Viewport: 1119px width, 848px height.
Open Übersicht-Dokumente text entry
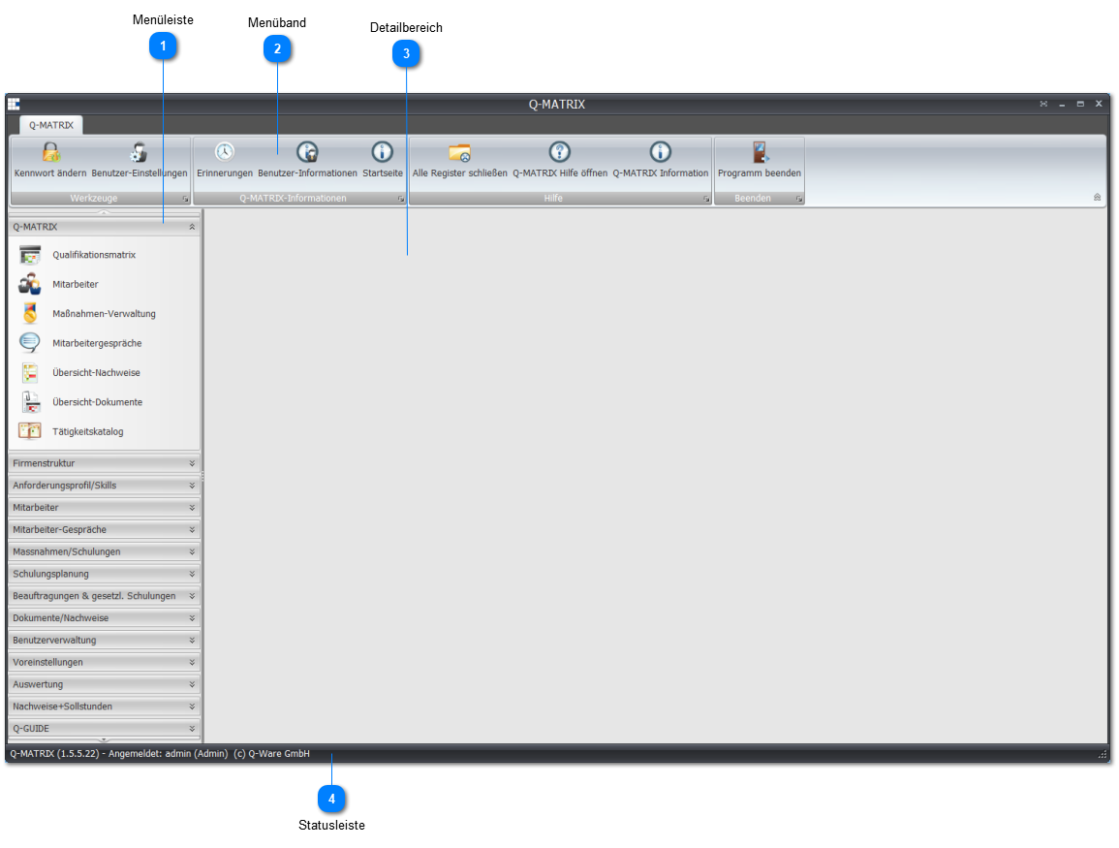click(98, 402)
